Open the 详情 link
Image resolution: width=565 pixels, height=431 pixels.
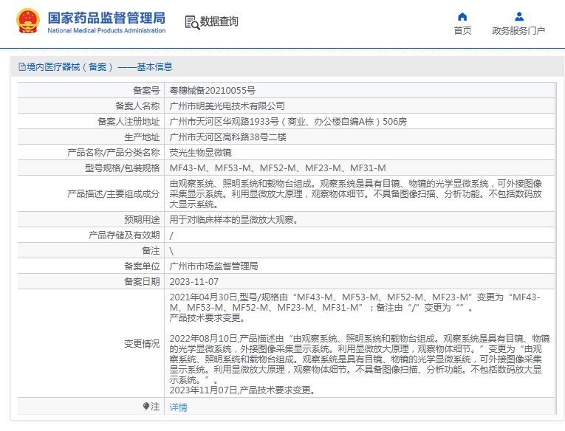point(179,407)
